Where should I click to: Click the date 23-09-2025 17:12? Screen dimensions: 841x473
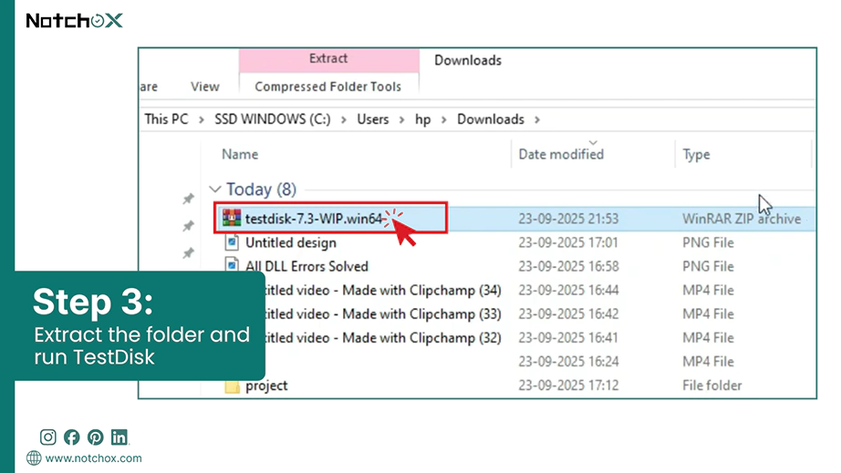pyautogui.click(x=568, y=386)
